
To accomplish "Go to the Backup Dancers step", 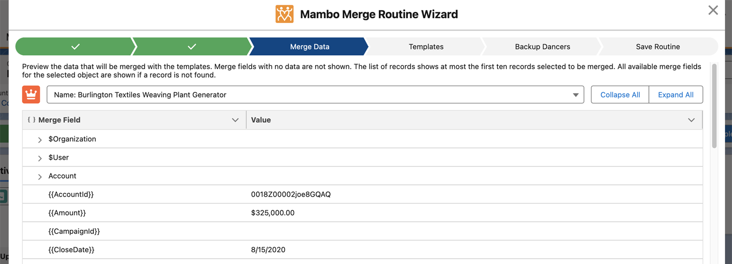I will point(542,47).
